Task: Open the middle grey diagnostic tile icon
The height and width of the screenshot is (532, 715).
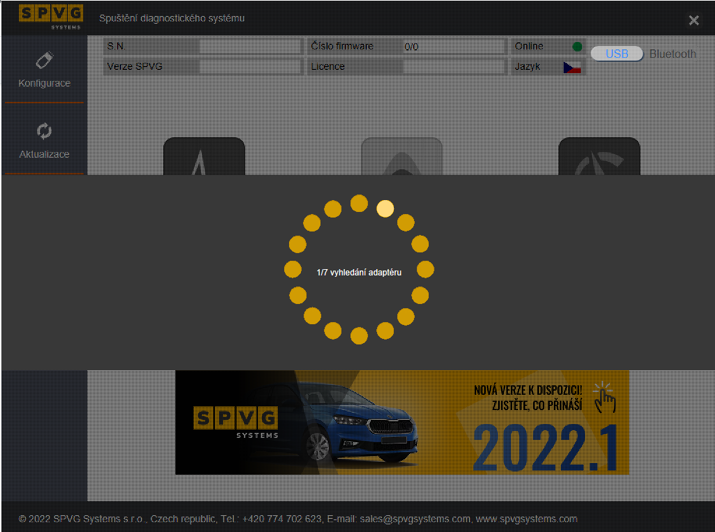Action: click(401, 156)
